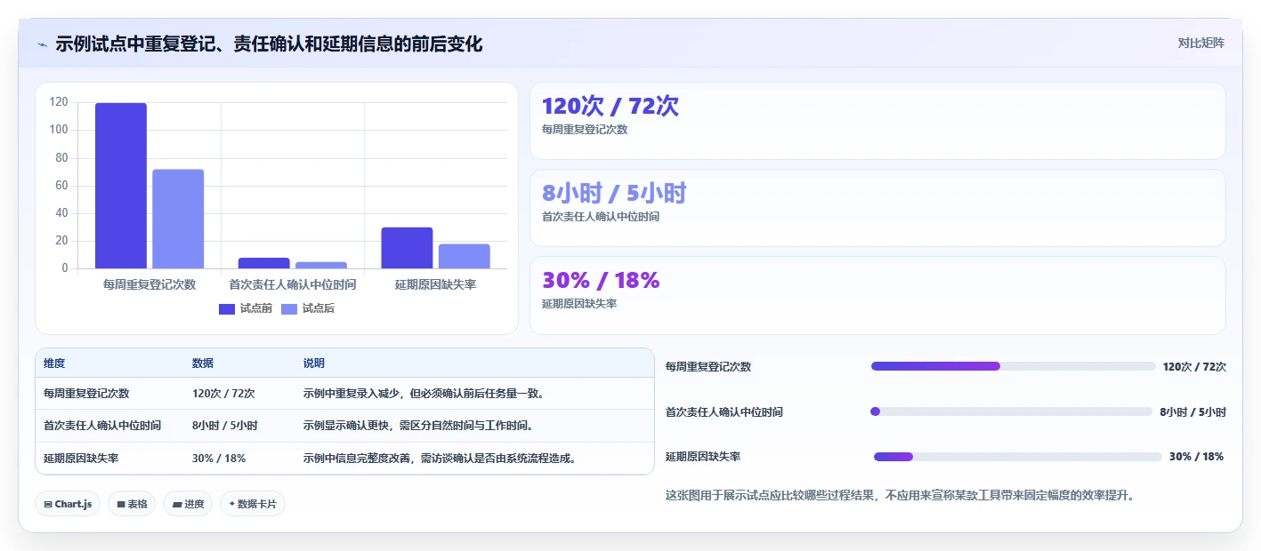Screen dimensions: 1261x551
Task: Click the table cell 120次 / 72次
Action: coord(223,394)
